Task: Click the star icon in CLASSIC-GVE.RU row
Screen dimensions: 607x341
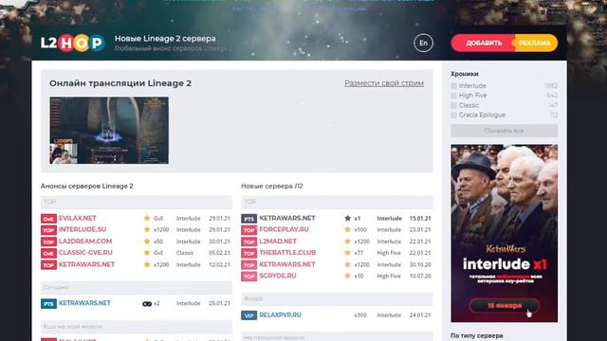Action: click(x=147, y=253)
